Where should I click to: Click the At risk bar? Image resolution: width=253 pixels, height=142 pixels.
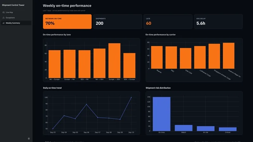(x=206, y=129)
